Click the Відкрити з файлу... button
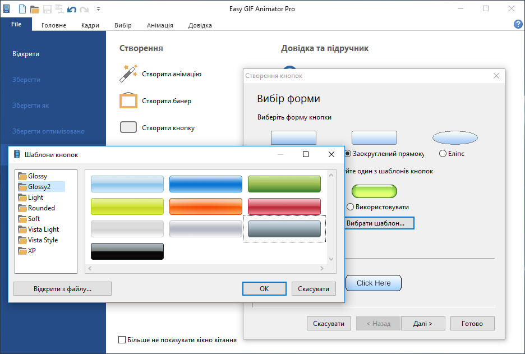Viewport: 525px width, 354px height. pos(62,289)
